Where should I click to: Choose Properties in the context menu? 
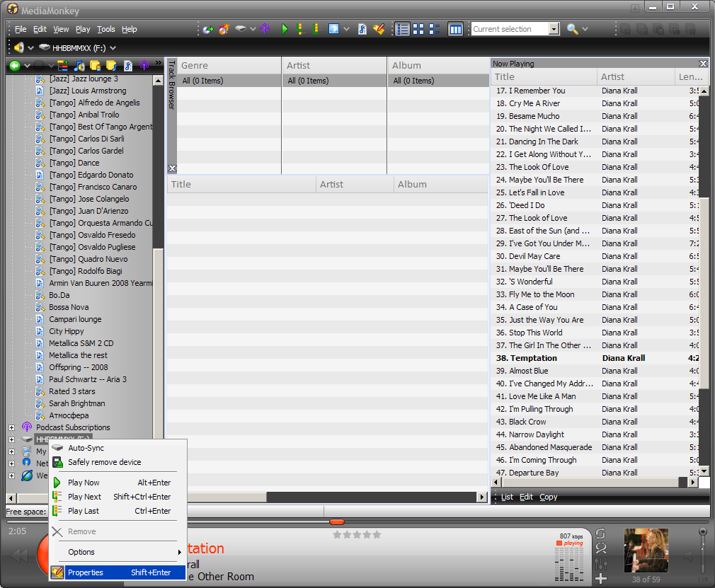coord(118,572)
